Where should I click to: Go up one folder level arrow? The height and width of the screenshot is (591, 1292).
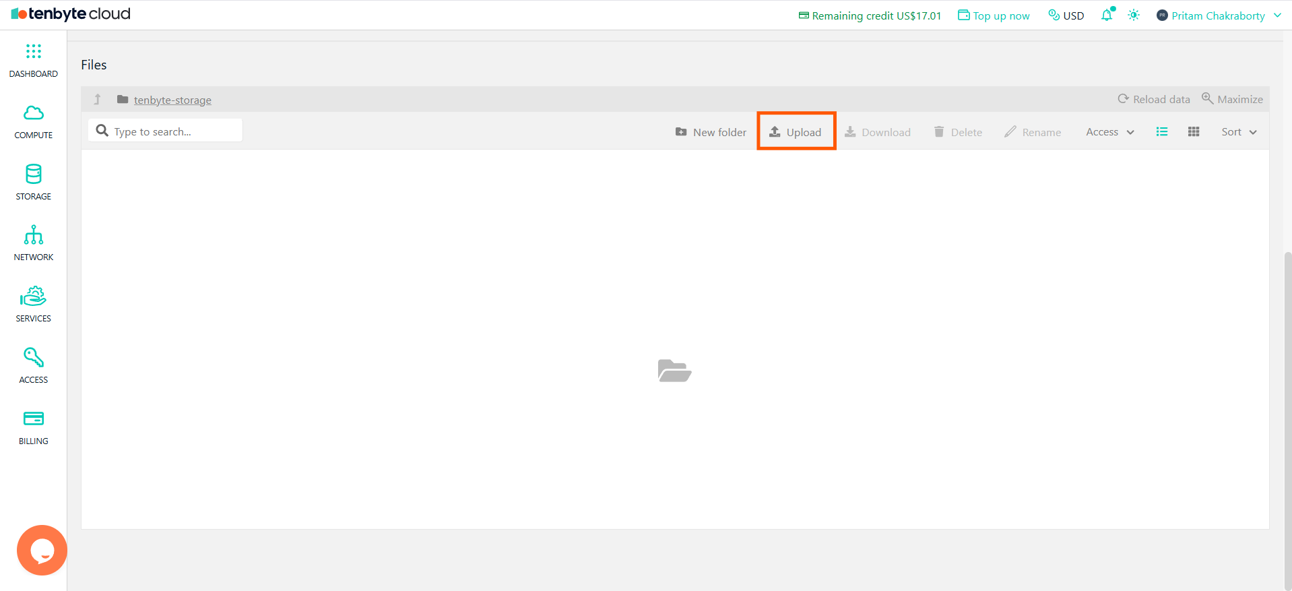97,100
